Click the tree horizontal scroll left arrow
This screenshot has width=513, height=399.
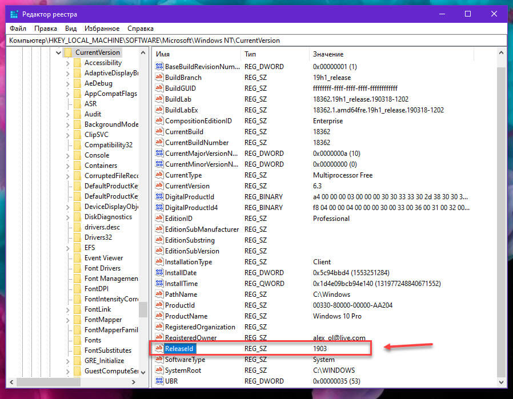pyautogui.click(x=11, y=382)
